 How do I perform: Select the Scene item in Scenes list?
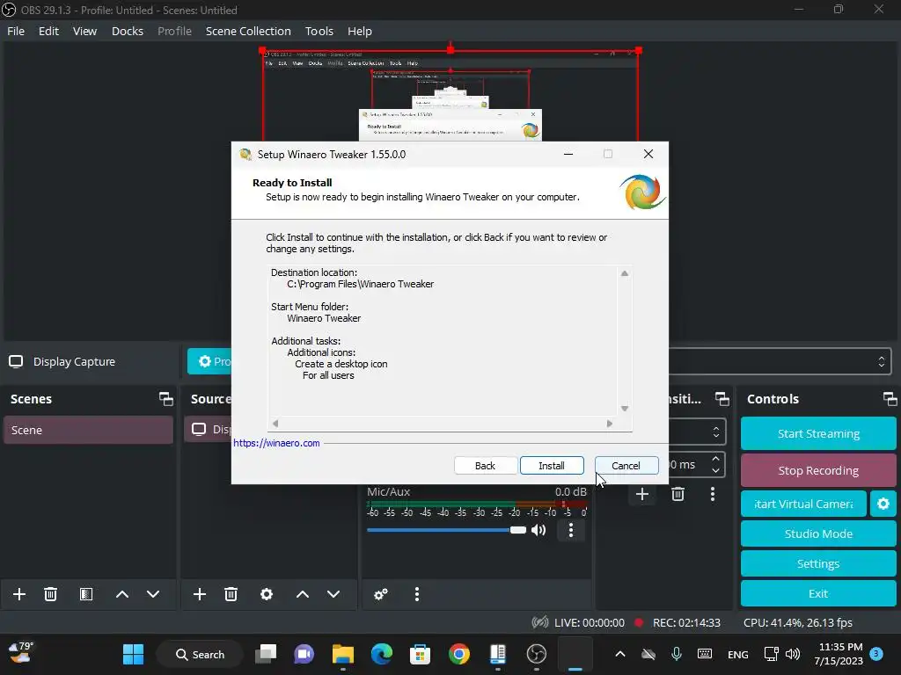89,430
